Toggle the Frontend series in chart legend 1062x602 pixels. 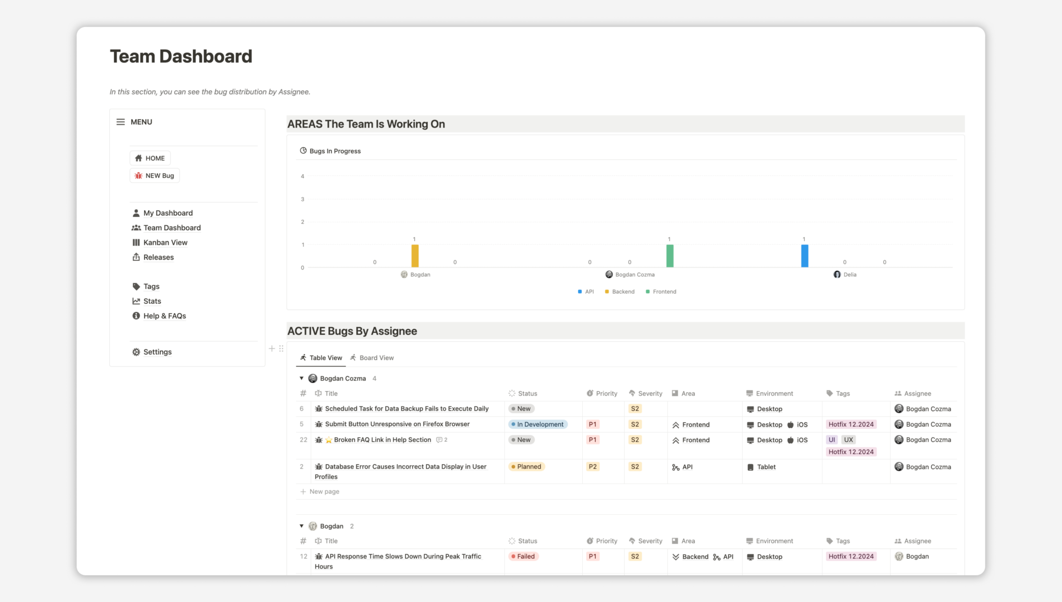pos(661,292)
